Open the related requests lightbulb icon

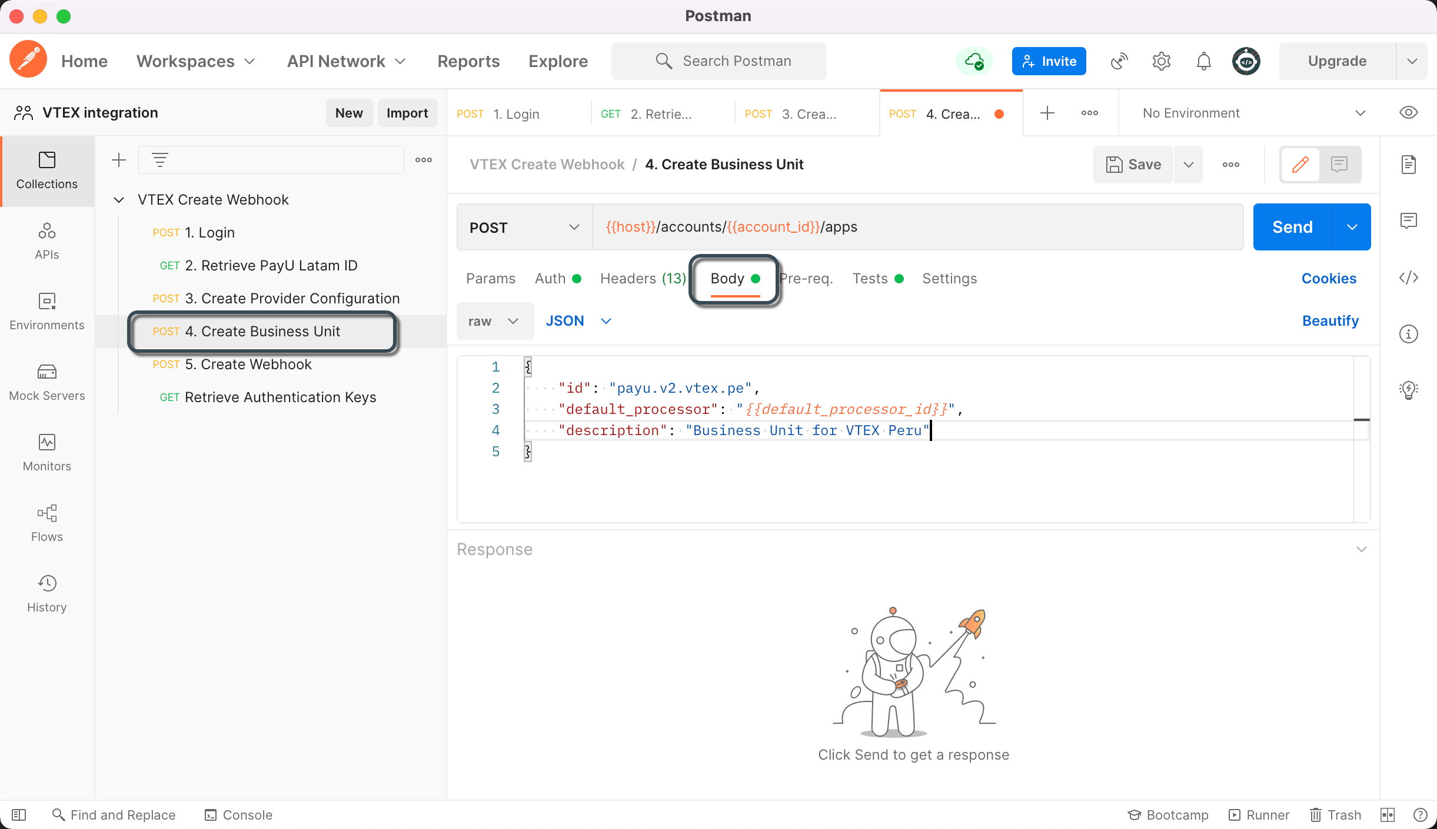click(x=1408, y=389)
